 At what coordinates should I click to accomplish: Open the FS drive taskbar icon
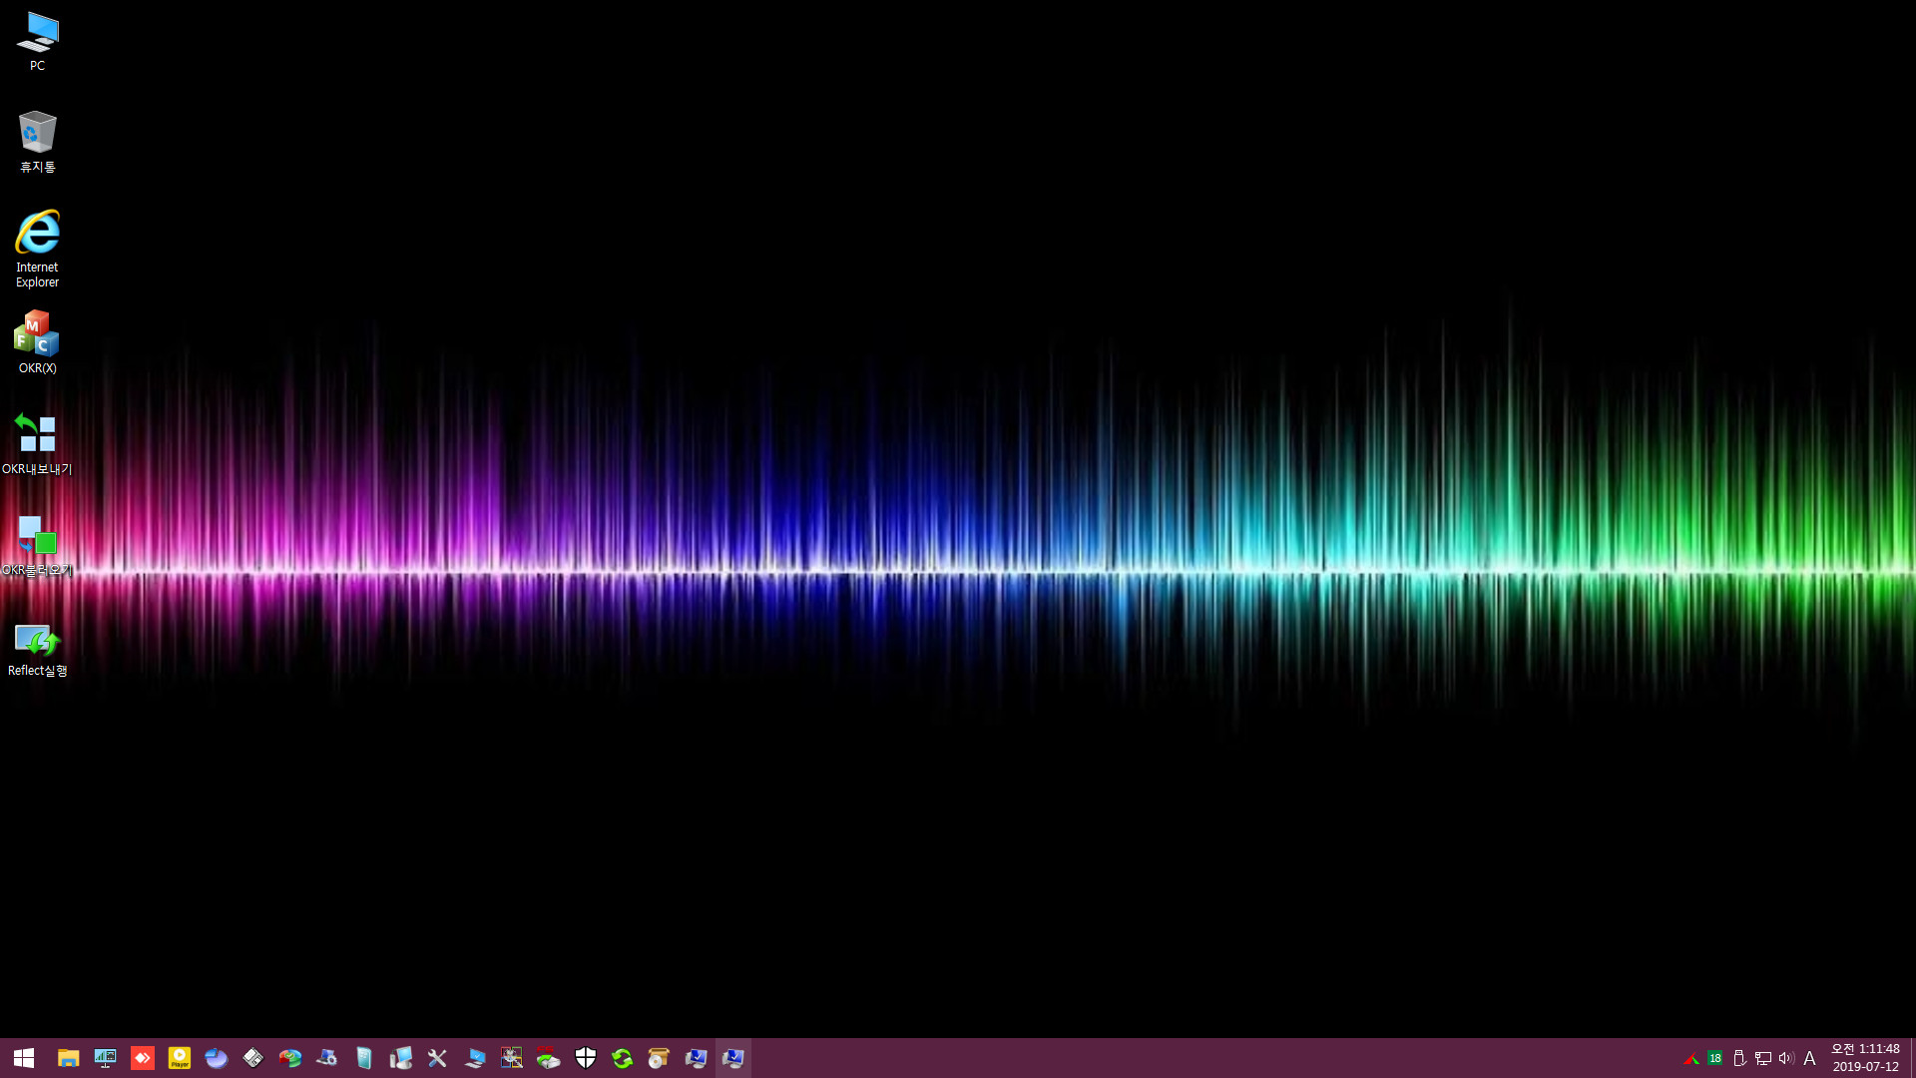pyautogui.click(x=549, y=1058)
